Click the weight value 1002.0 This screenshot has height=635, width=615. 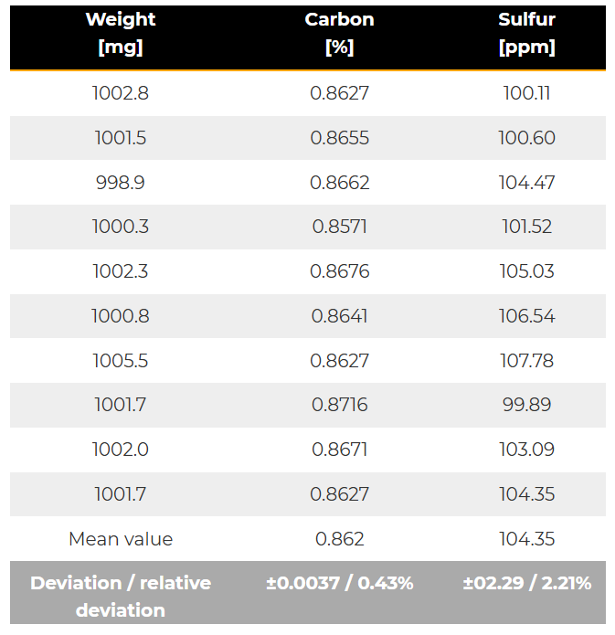pyautogui.click(x=121, y=450)
